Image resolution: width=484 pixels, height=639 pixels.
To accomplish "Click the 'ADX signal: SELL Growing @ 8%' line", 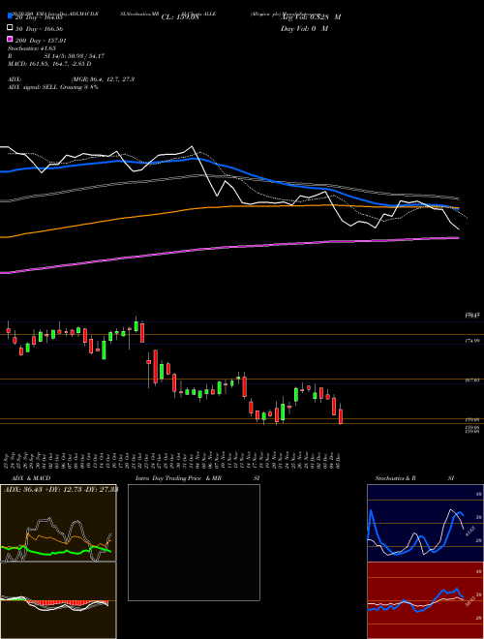I will 53,87.
